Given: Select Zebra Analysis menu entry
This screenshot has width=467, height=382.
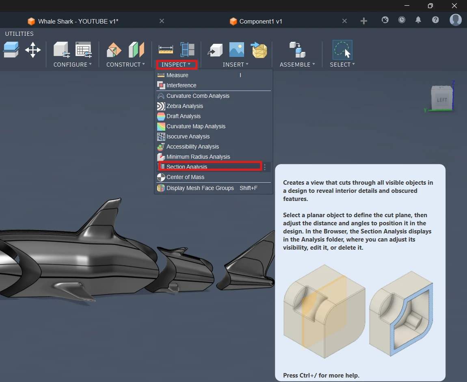Looking at the screenshot, I should [213, 106].
